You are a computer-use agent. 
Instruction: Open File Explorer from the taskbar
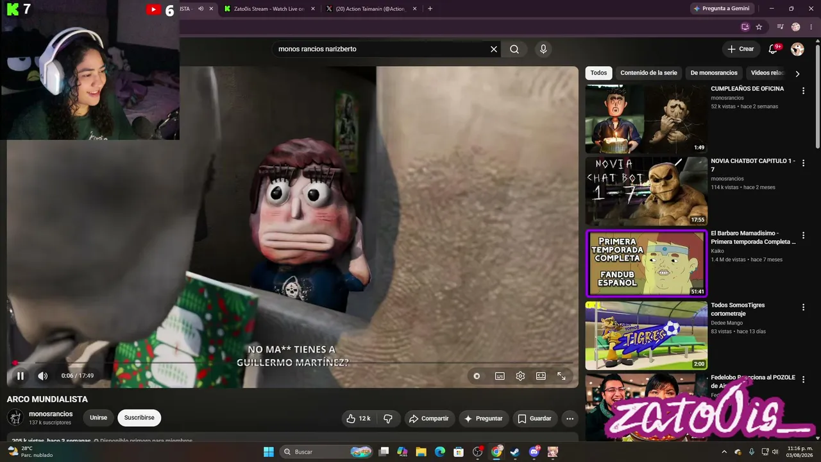click(421, 452)
